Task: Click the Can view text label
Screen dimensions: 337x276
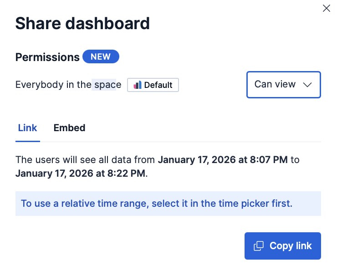Action: tap(275, 85)
